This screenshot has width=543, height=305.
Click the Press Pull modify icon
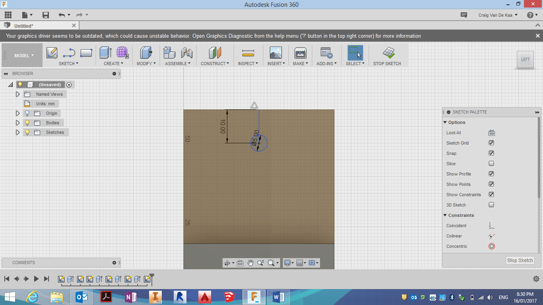point(146,53)
